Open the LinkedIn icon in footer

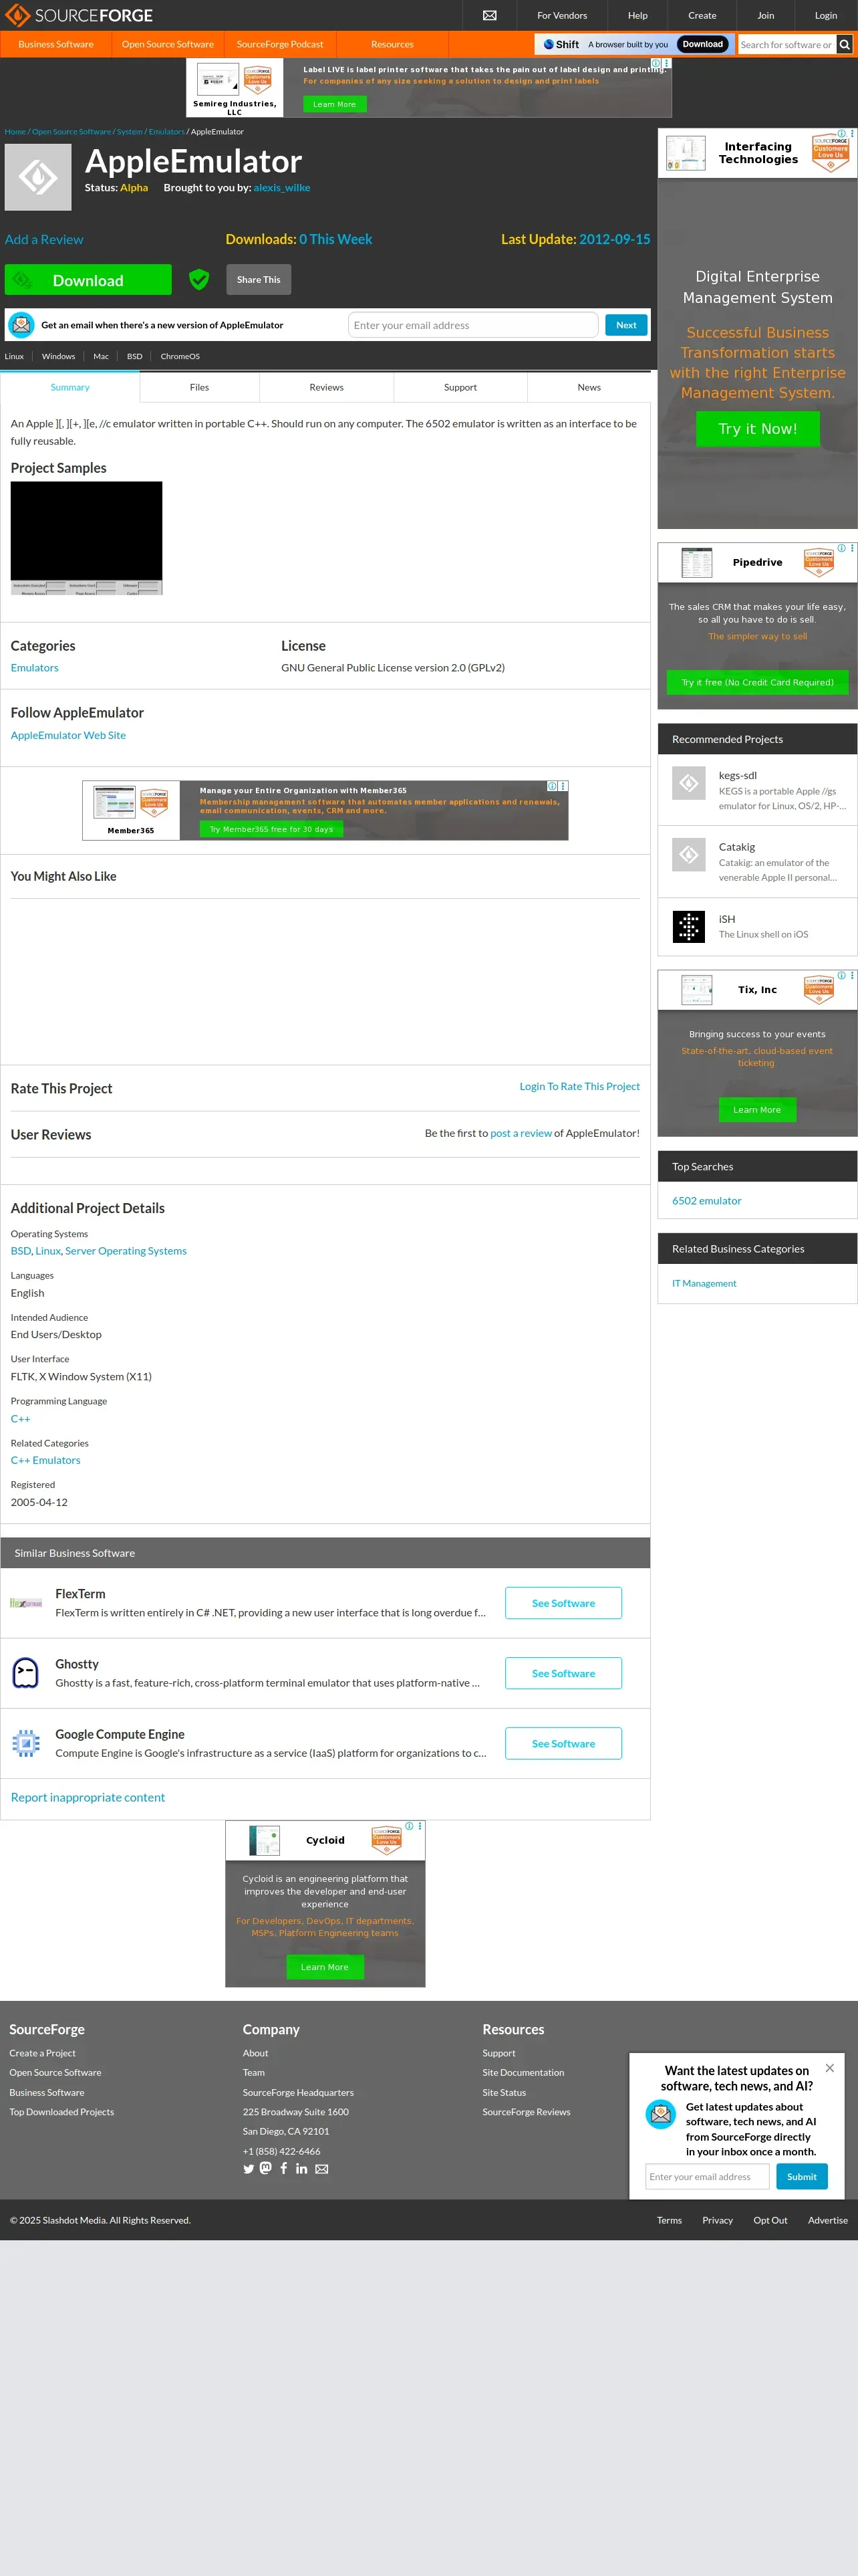[301, 2169]
